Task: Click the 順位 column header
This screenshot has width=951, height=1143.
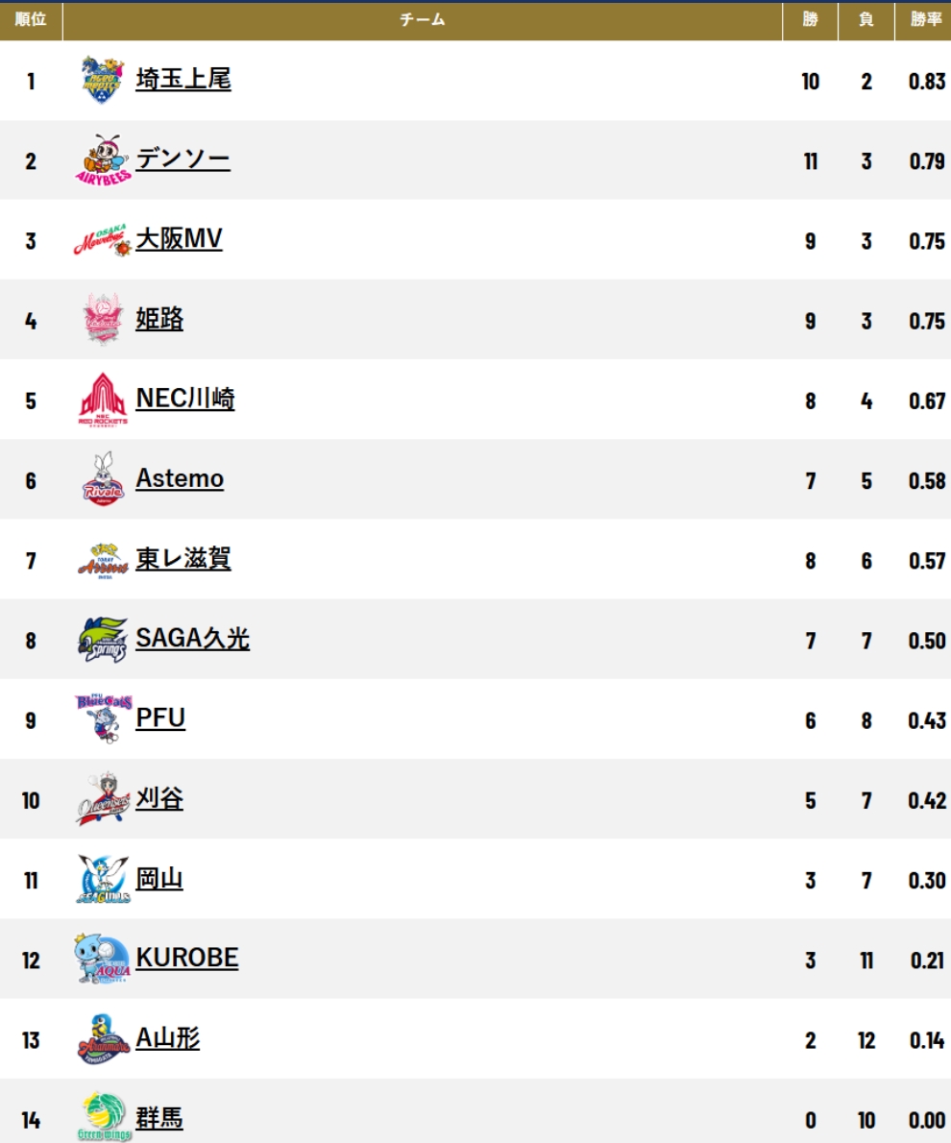Action: [x=31, y=19]
